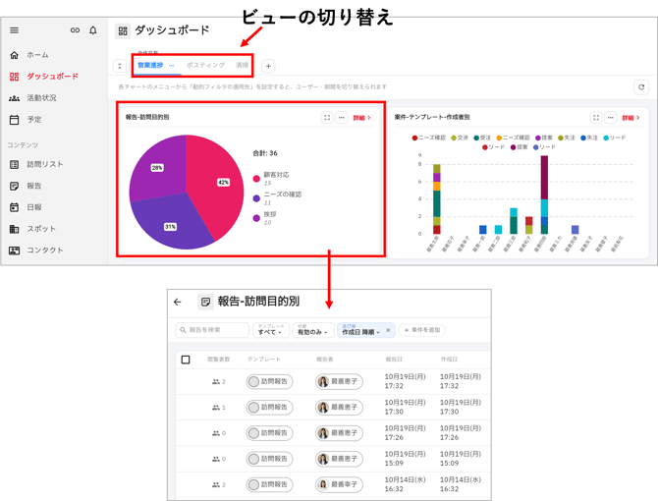Image resolution: width=658 pixels, height=501 pixels.
Task: Go back with the arrow in 報告-訪問目的別 list
Action: (178, 303)
